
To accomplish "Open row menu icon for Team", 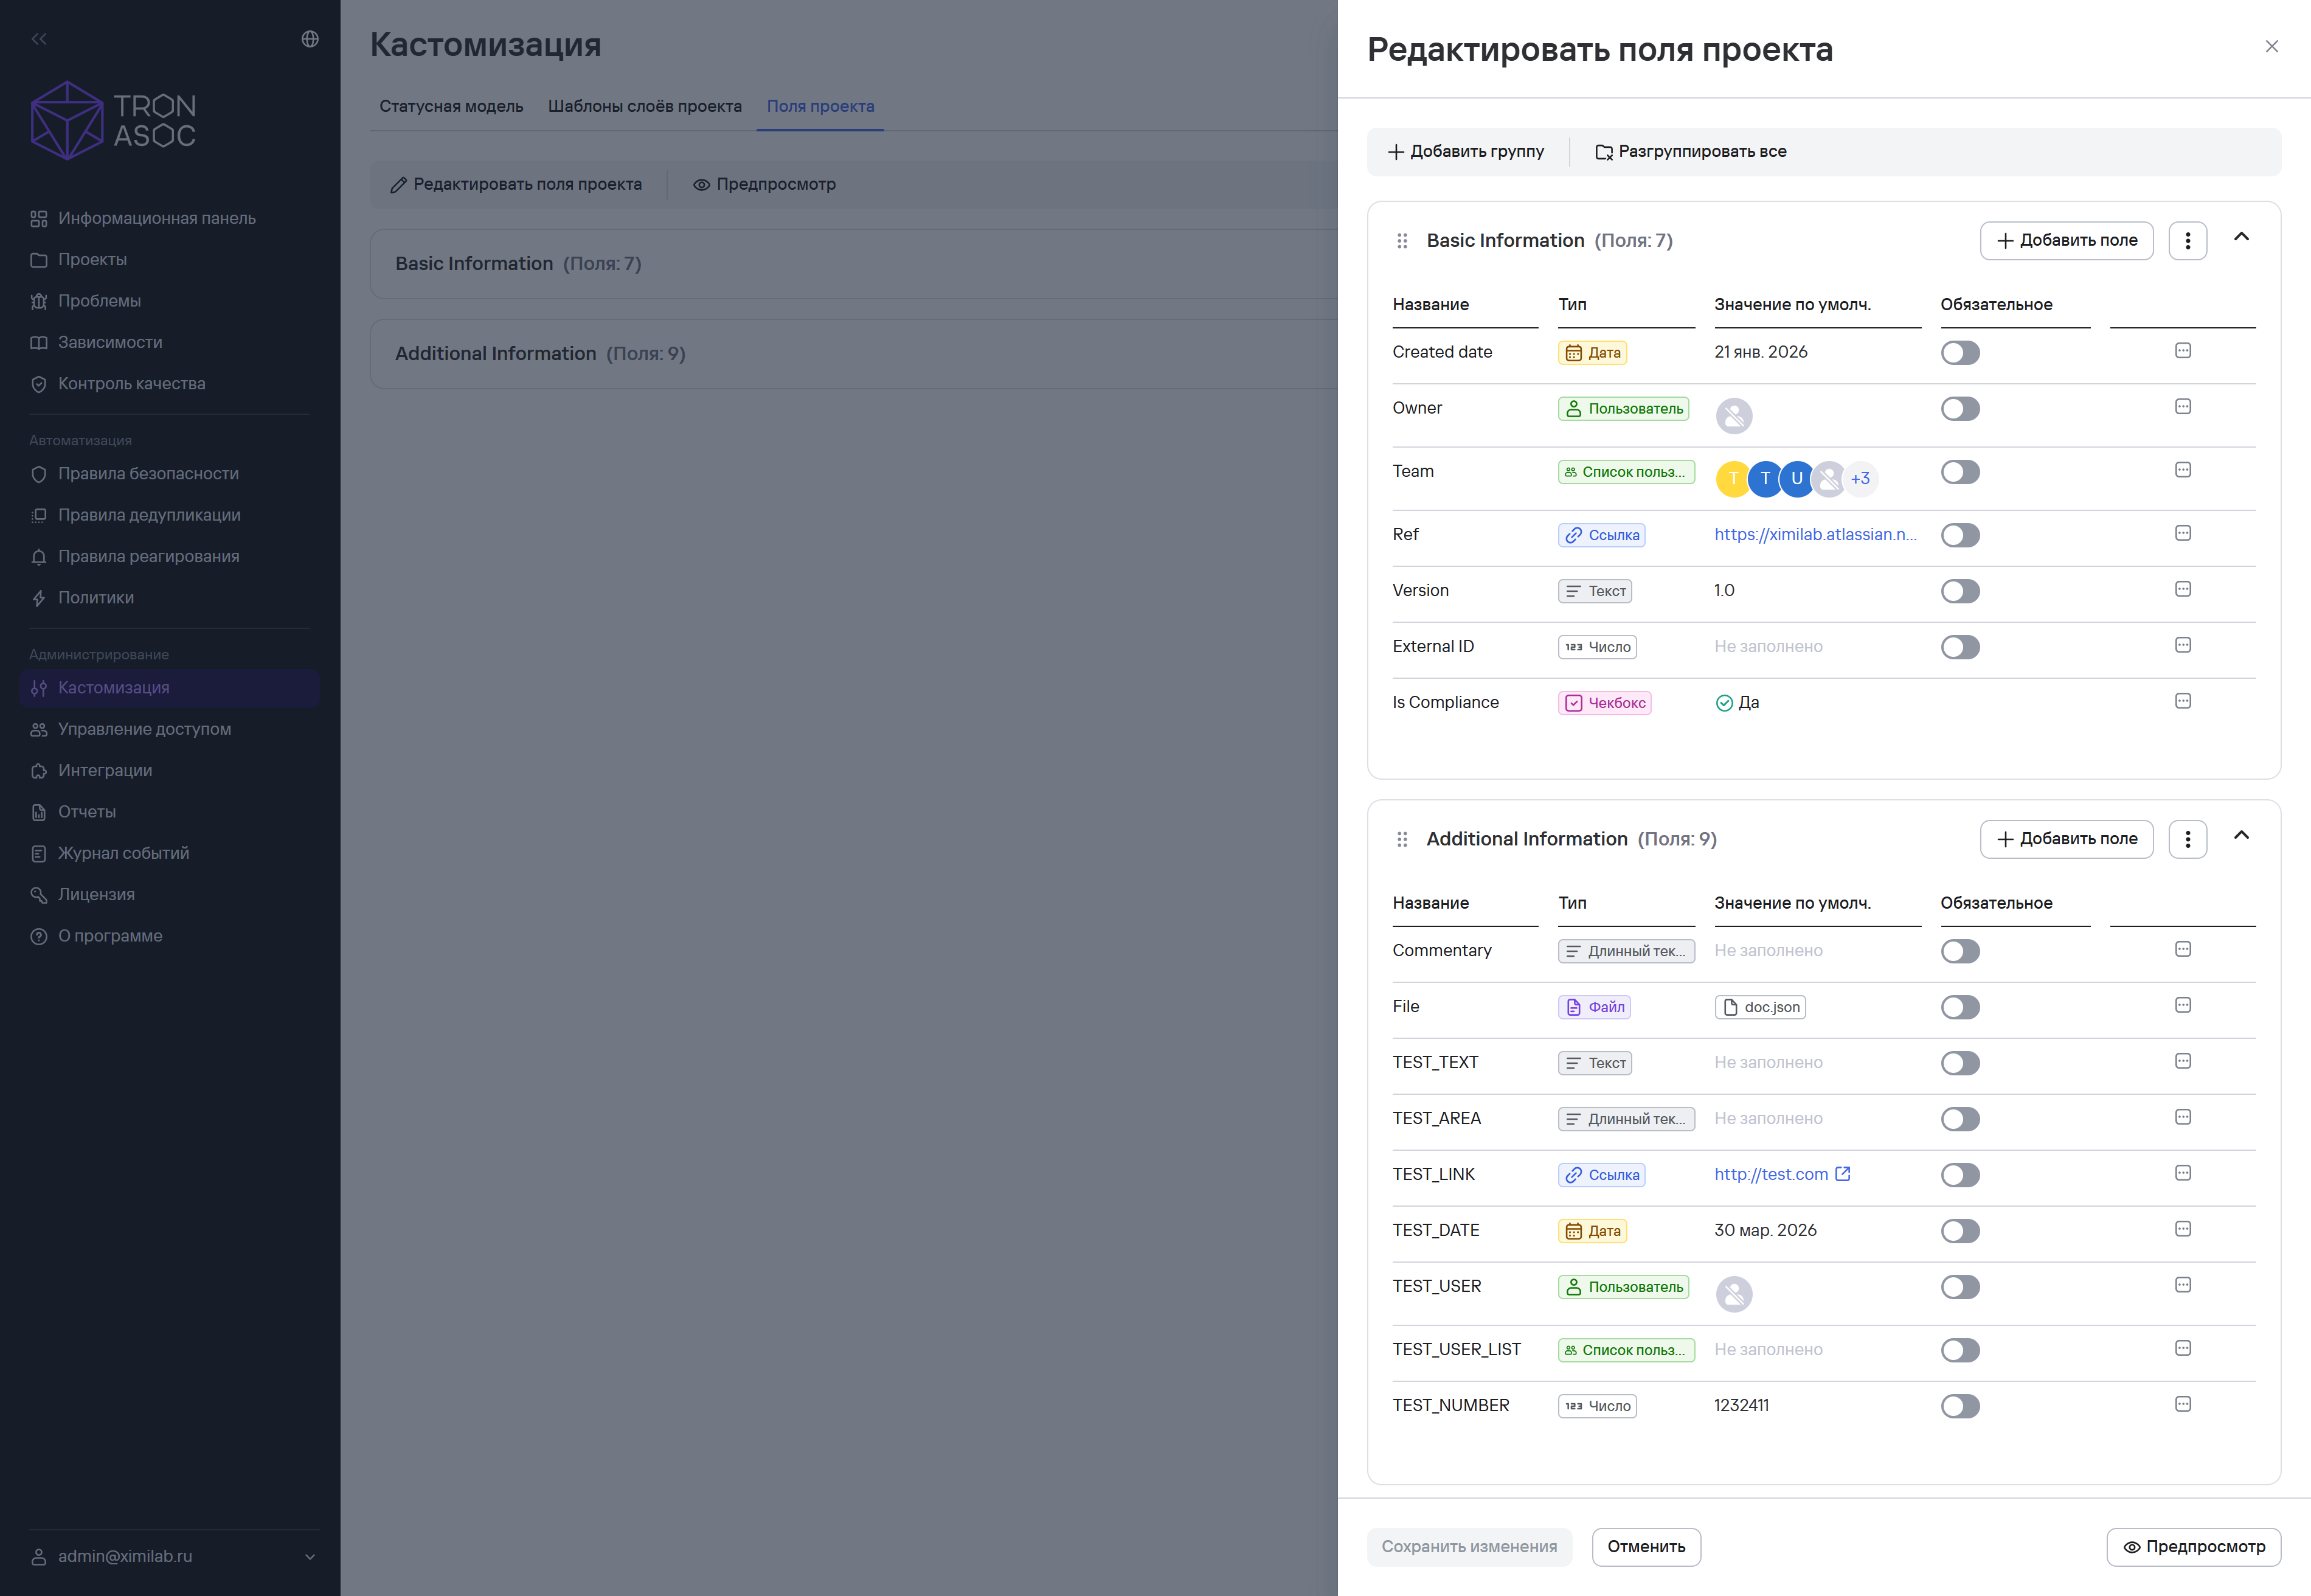I will pos(2183,470).
